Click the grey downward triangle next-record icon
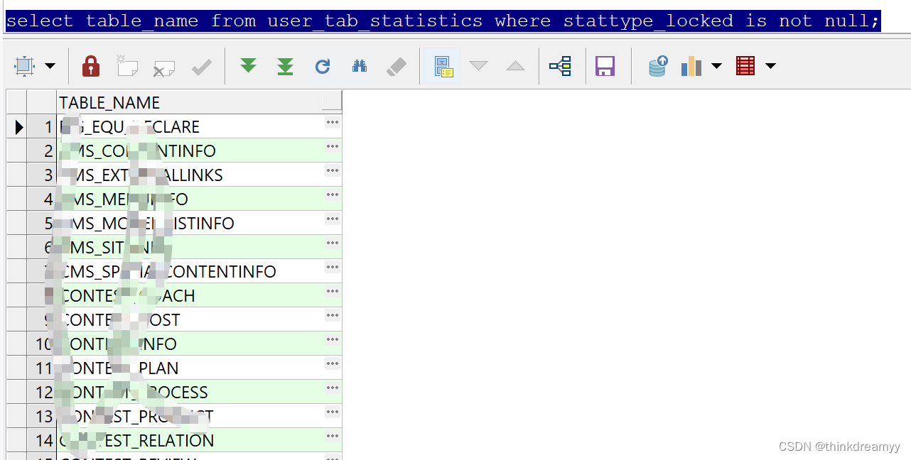The height and width of the screenshot is (460, 911). [x=479, y=66]
